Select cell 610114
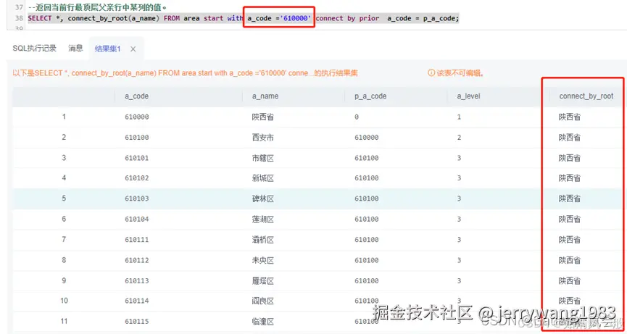Viewport: 627px width, 334px height. [x=137, y=301]
